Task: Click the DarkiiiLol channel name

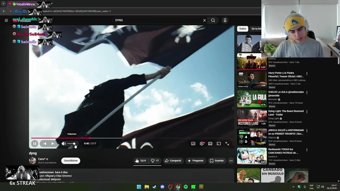Action: click(x=273, y=157)
